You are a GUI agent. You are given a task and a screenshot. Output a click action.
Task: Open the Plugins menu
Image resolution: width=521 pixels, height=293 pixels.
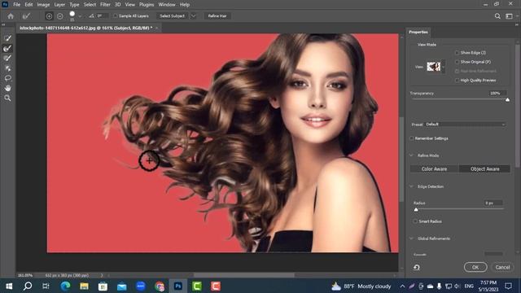(147, 5)
